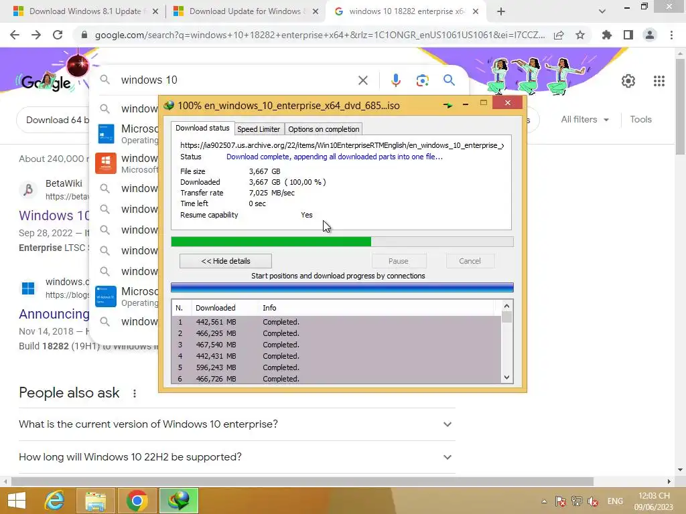Screen dimensions: 686x514
Task: Click the green download progress bar
Action: point(342,242)
